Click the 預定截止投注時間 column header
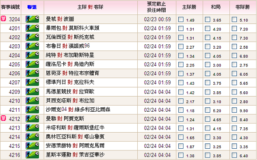 (x=156, y=7)
